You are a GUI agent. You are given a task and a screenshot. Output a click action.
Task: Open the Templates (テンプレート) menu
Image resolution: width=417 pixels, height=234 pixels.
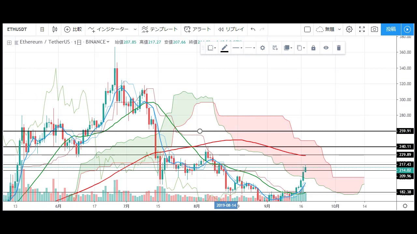[x=160, y=29]
